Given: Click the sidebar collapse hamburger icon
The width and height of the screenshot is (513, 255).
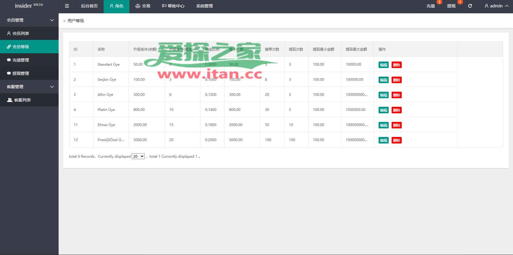Looking at the screenshot, I should tap(67, 6).
